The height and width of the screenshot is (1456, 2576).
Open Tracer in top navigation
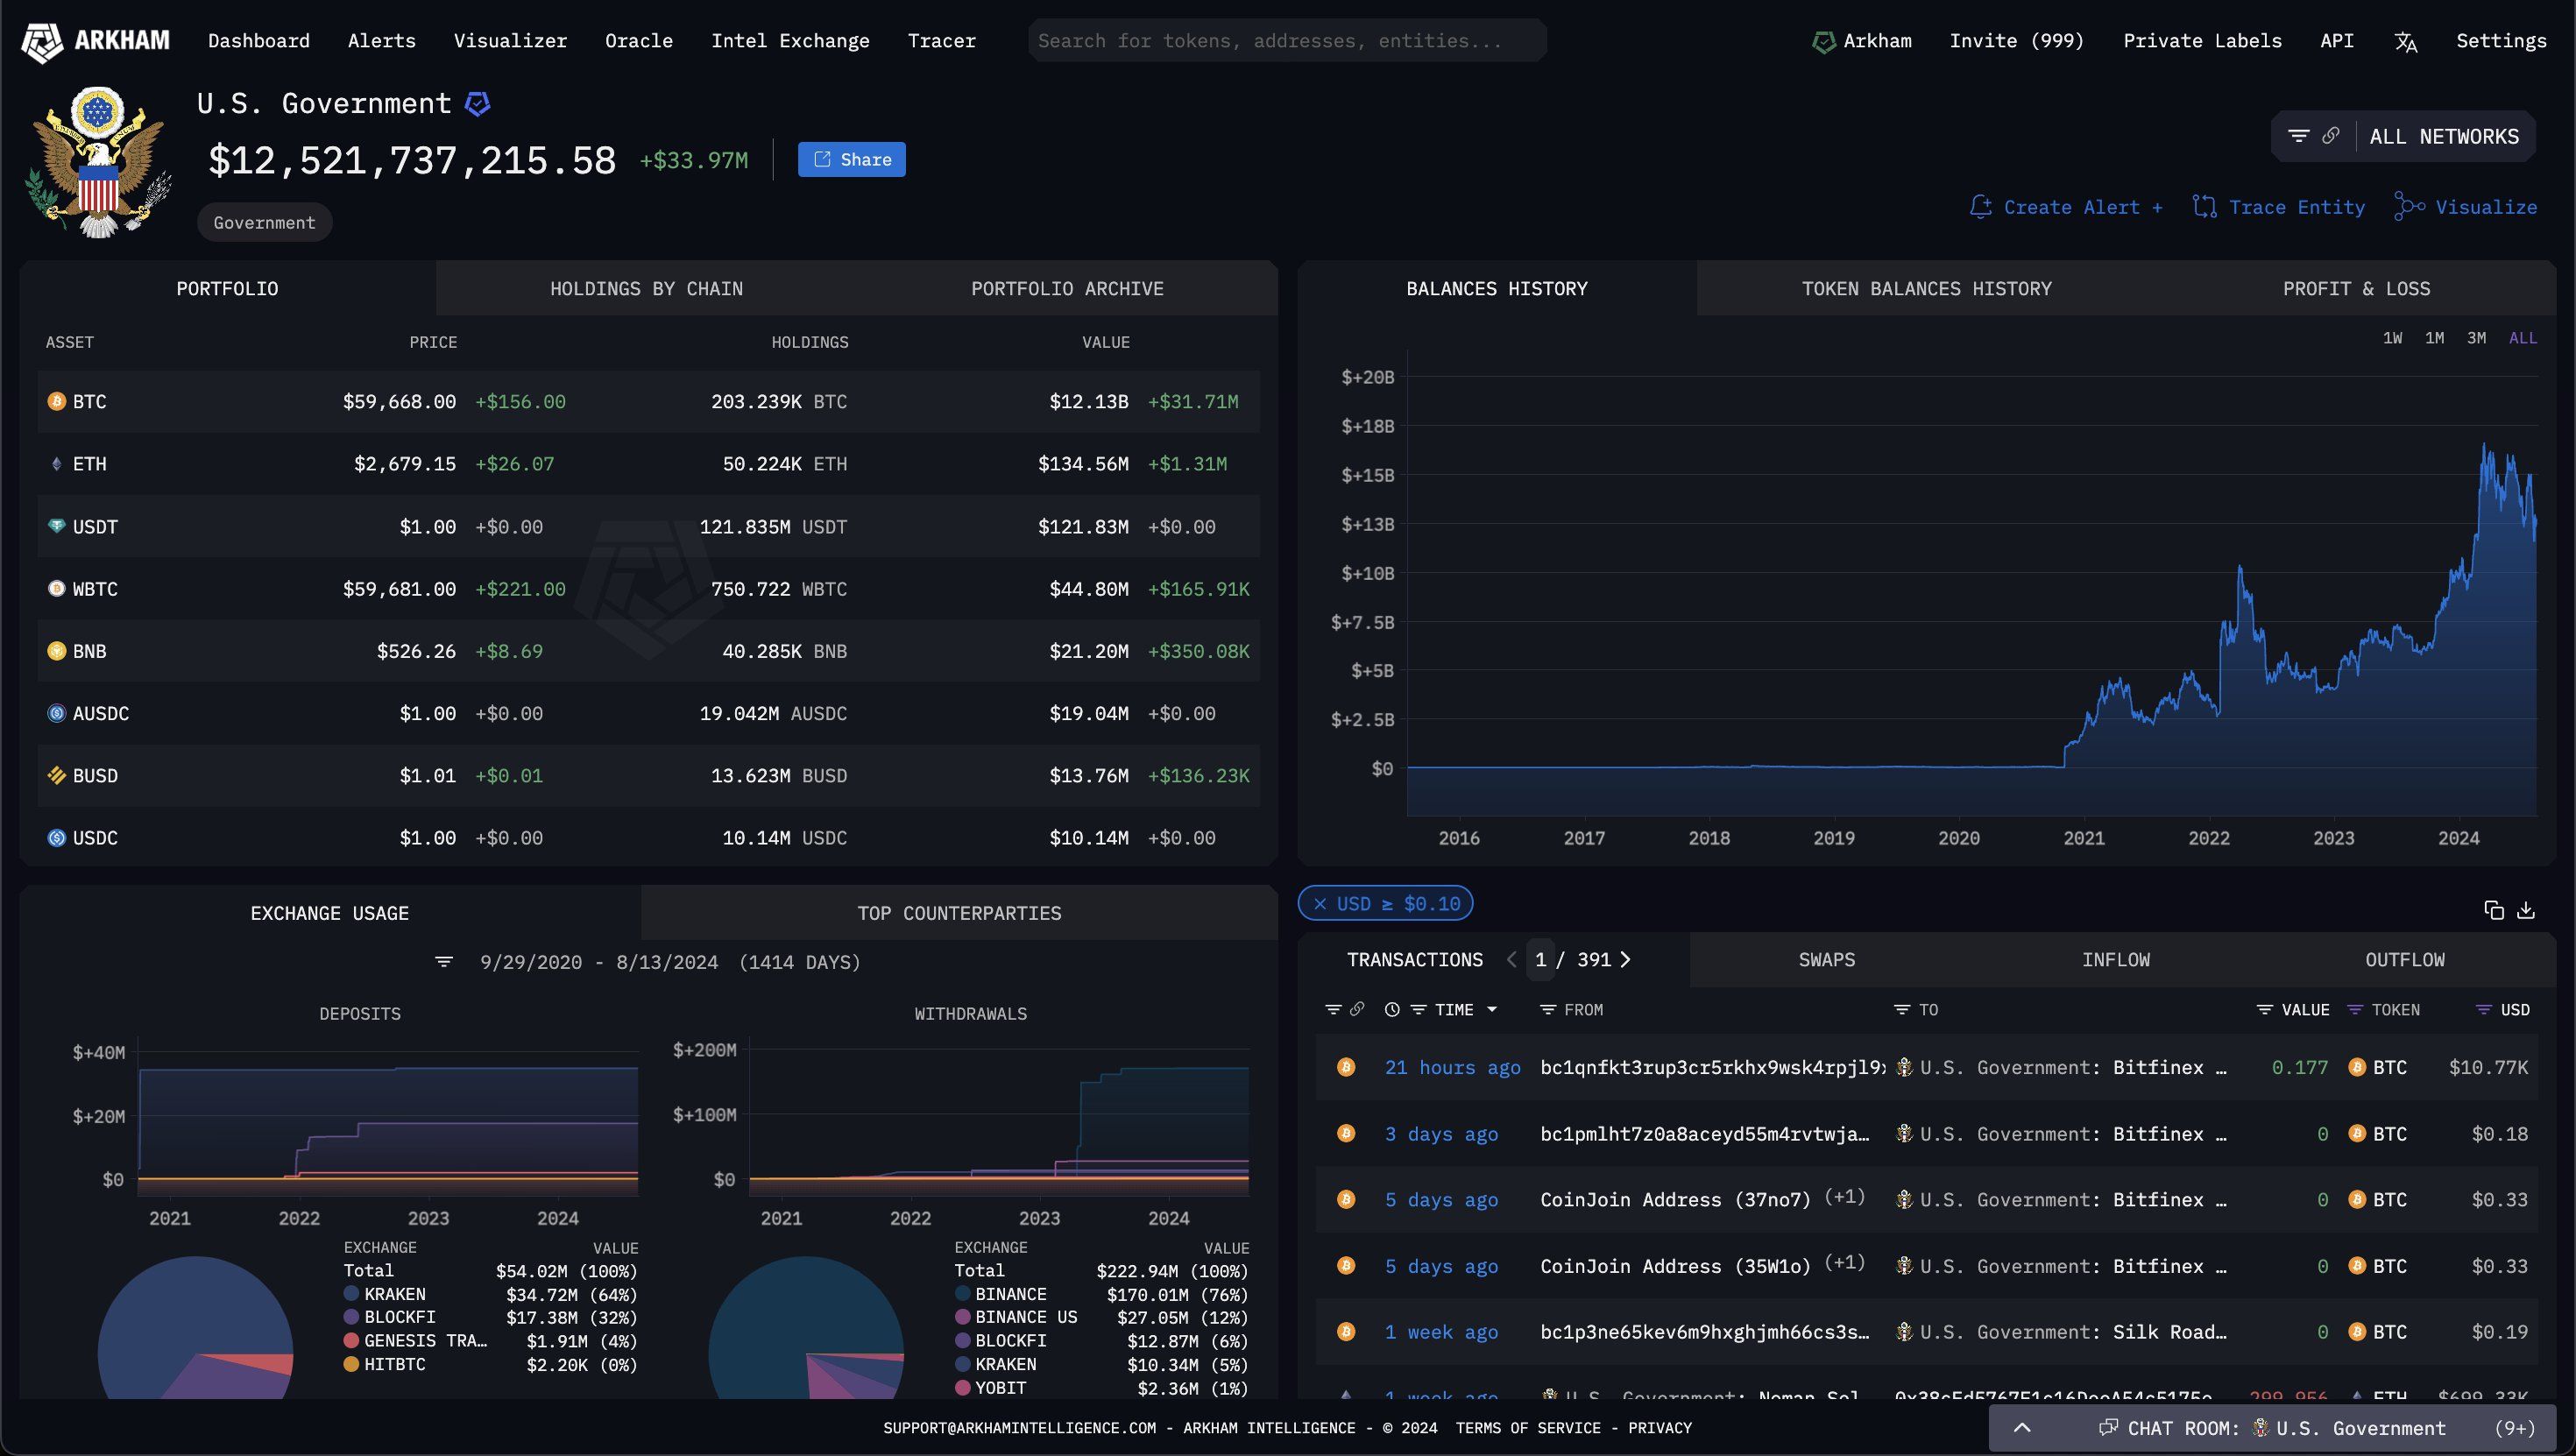point(941,41)
